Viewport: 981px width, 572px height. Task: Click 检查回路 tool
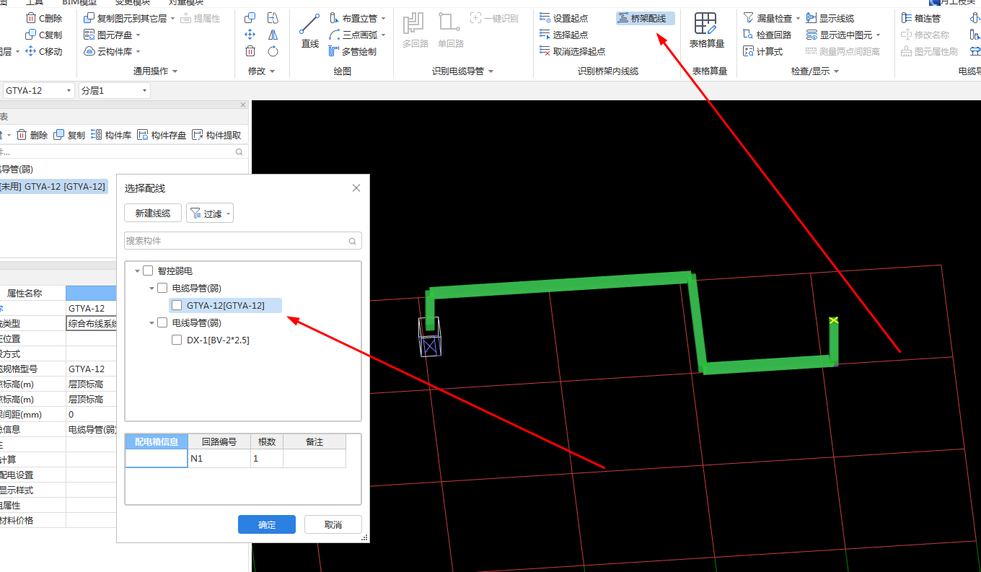pyautogui.click(x=767, y=35)
